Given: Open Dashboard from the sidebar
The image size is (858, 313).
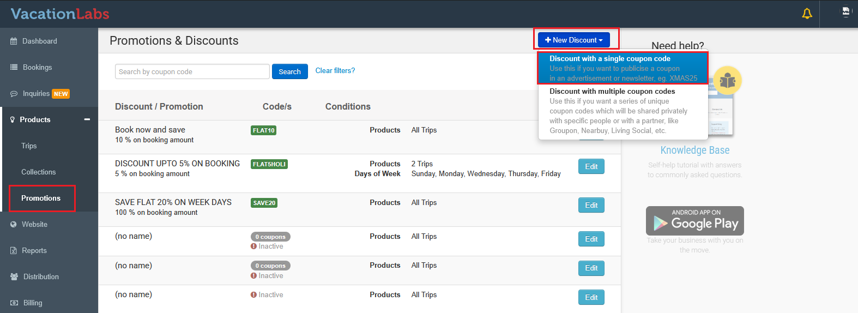Looking at the screenshot, I should [39, 41].
